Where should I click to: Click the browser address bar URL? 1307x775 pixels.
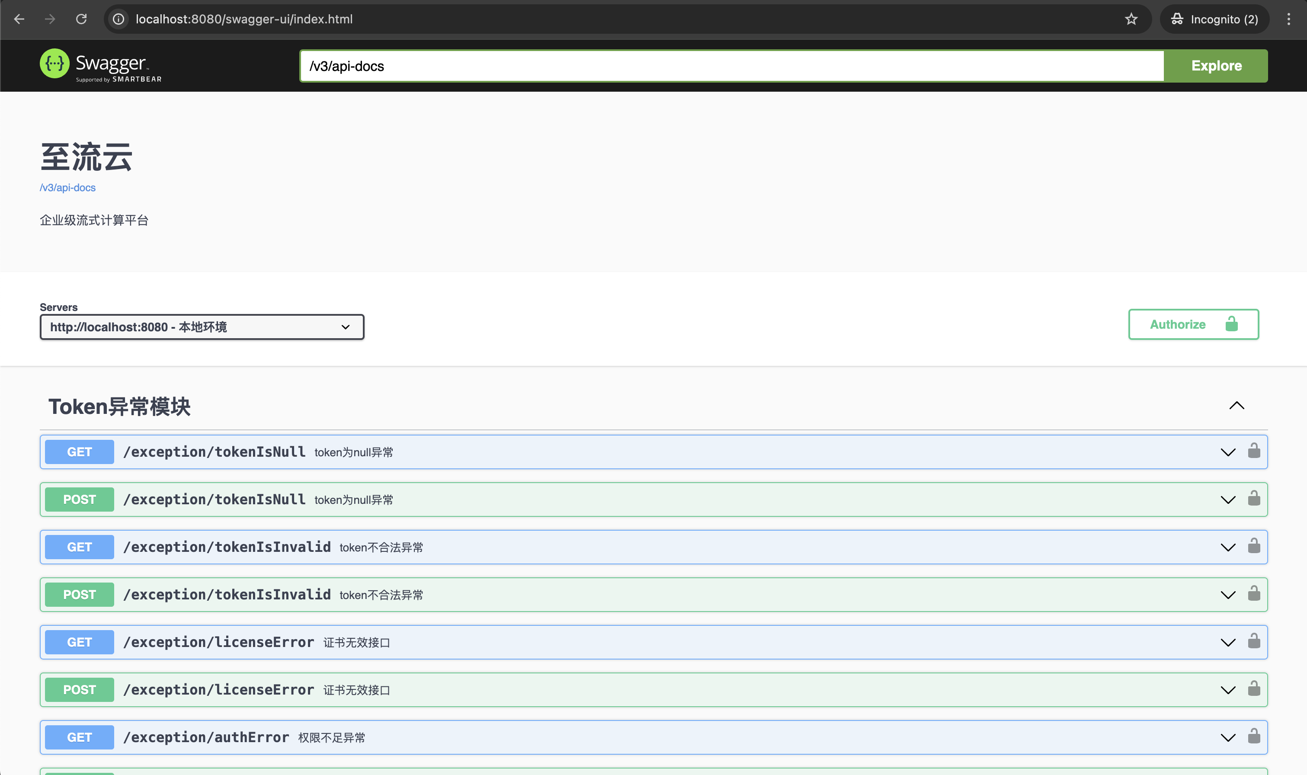[244, 19]
